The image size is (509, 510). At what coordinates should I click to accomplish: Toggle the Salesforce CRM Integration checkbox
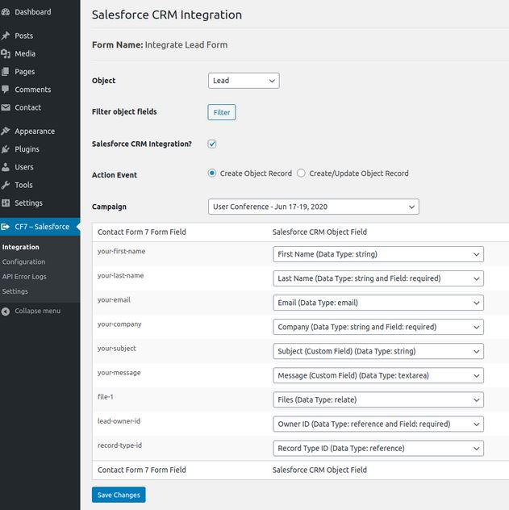(212, 144)
